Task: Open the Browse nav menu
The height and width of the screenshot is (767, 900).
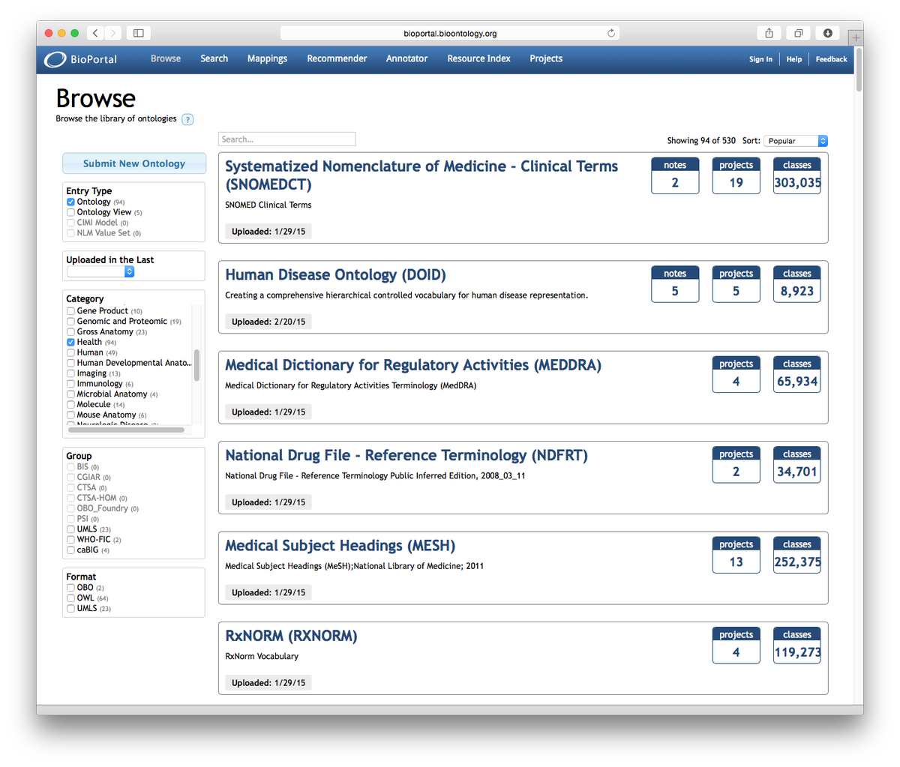Action: click(x=166, y=58)
